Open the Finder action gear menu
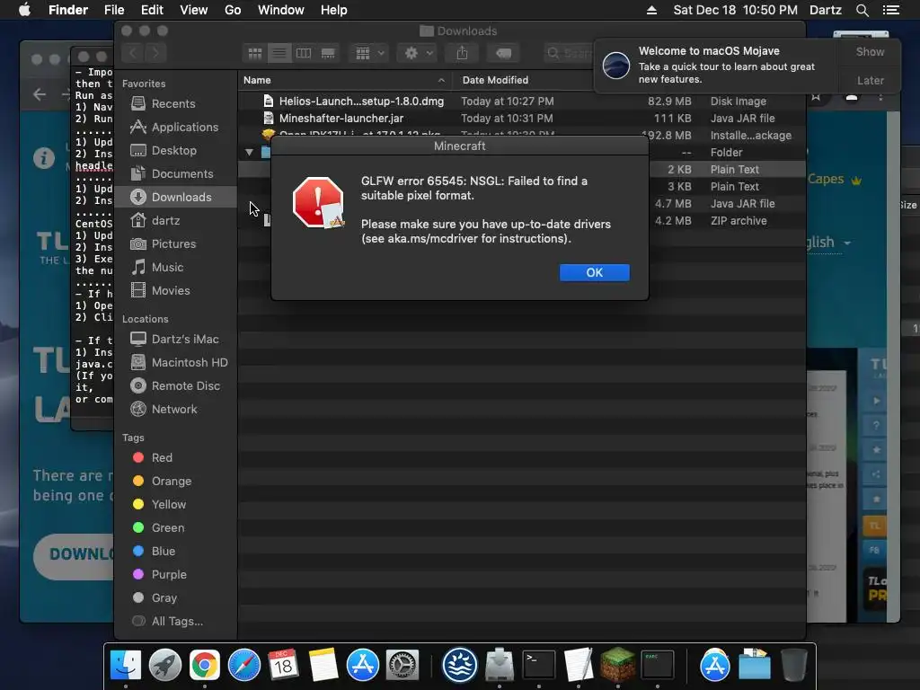Screen dimensions: 920x690 point(418,53)
